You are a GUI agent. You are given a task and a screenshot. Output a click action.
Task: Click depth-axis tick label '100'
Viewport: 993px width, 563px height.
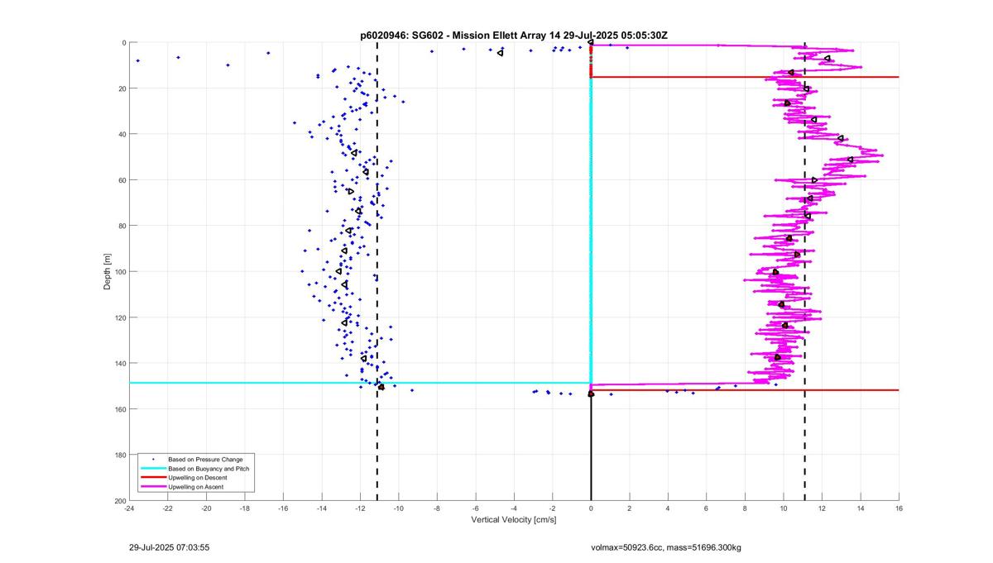[x=120, y=272]
